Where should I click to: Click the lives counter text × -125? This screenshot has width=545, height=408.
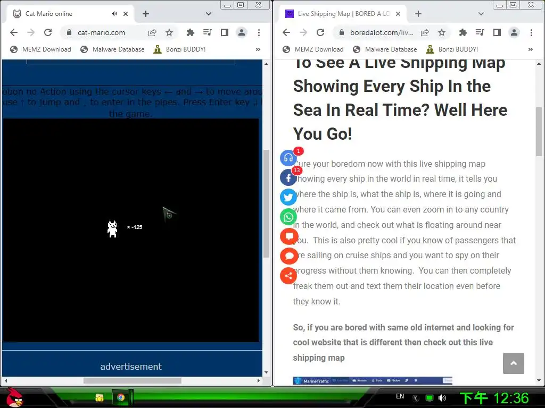click(135, 227)
